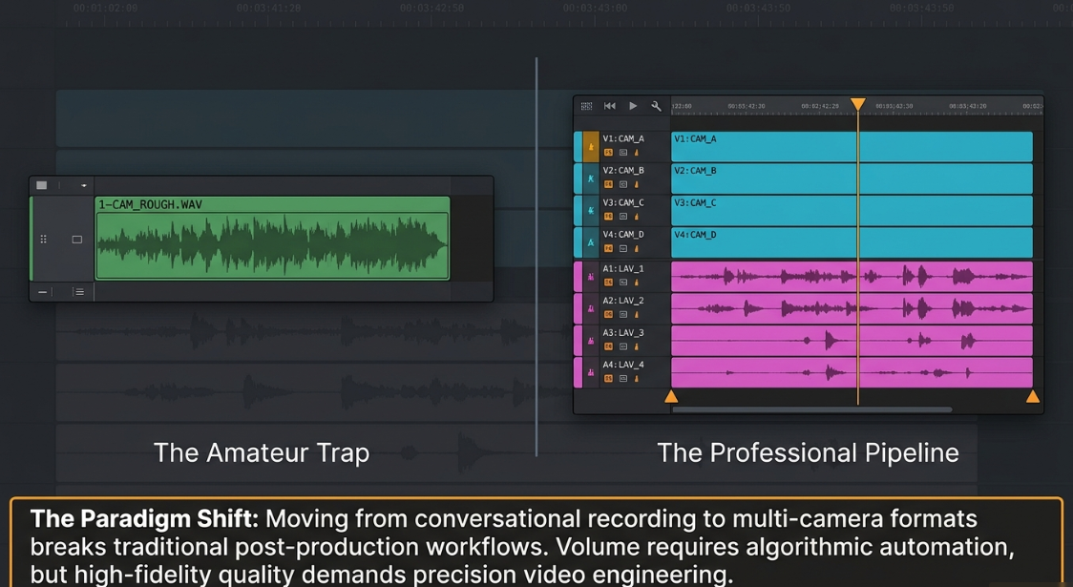Start playback with the play button
Screen dimensions: 1073x587
[633, 106]
